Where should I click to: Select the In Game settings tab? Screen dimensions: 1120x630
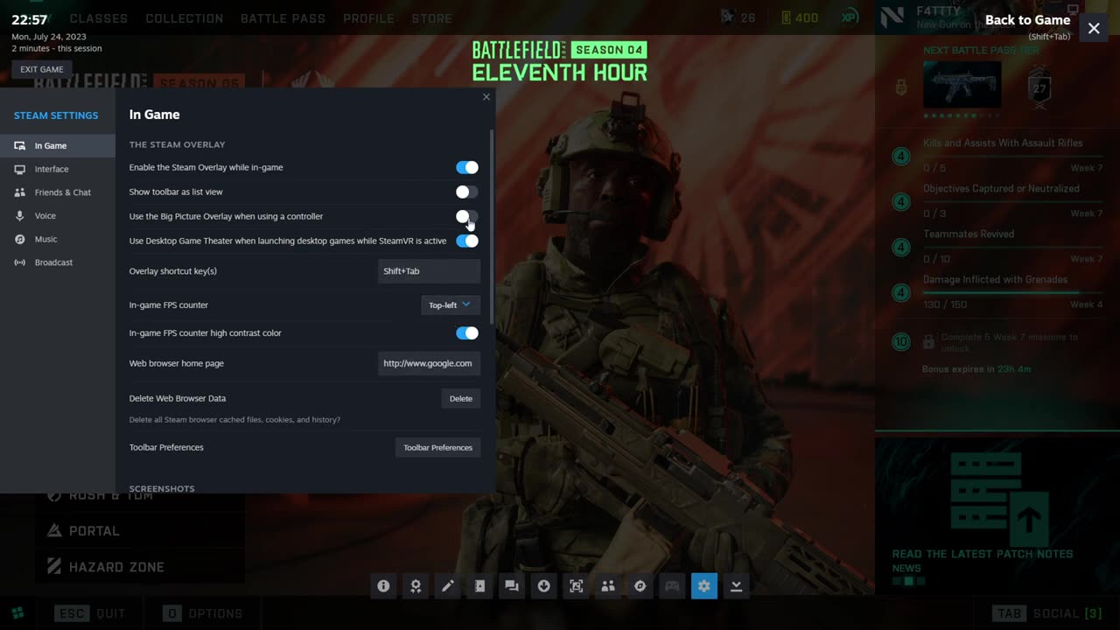(58, 146)
